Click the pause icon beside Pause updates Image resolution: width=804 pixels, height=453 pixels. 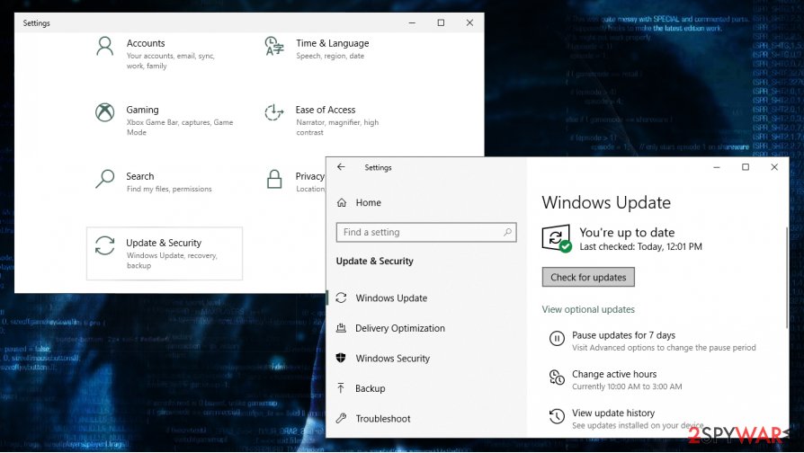pos(557,339)
